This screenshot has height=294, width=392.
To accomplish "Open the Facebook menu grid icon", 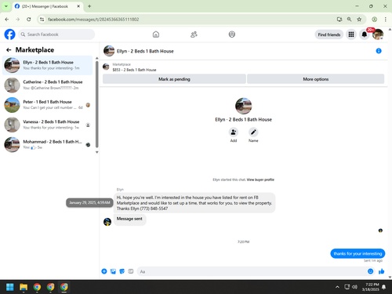I will coord(351,34).
